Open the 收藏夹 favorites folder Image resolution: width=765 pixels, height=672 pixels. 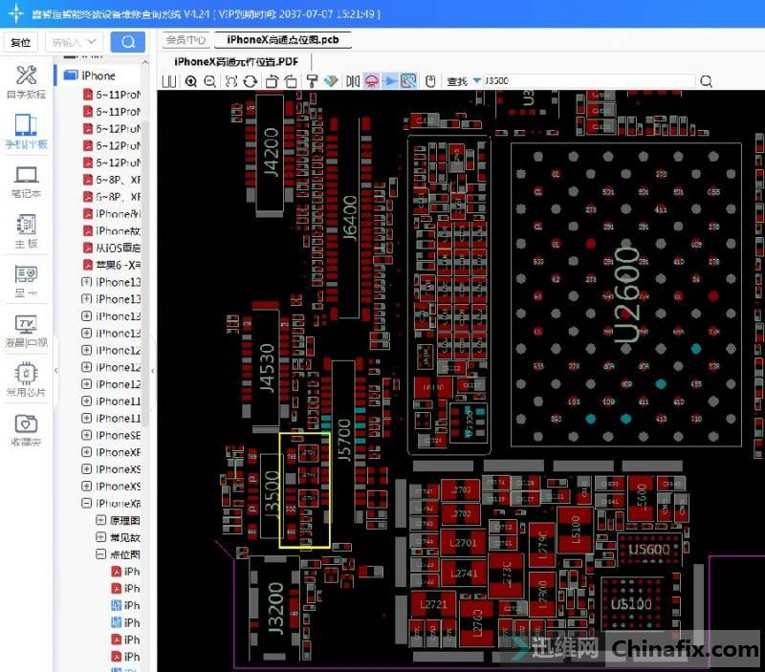(27, 429)
